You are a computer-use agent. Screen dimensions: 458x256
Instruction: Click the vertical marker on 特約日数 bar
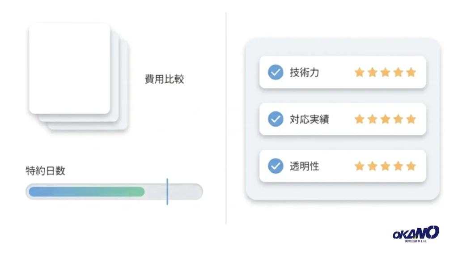tap(167, 192)
